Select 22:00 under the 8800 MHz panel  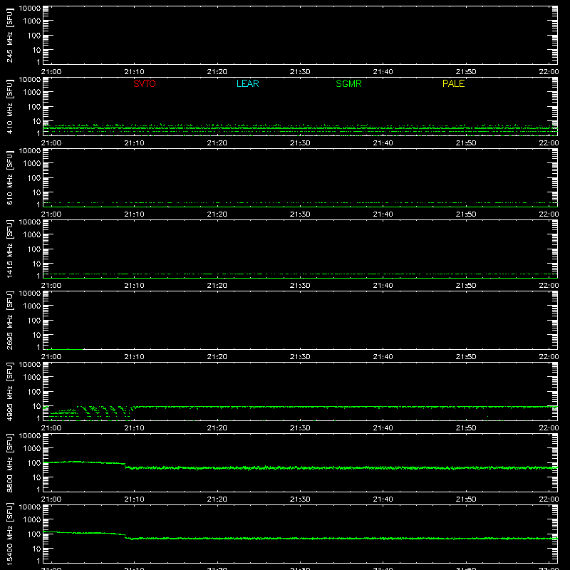(x=549, y=499)
